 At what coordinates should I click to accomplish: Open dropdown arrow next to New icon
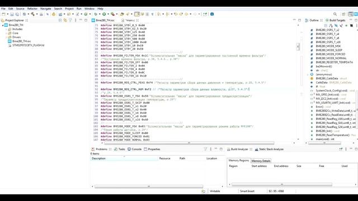point(7,14)
